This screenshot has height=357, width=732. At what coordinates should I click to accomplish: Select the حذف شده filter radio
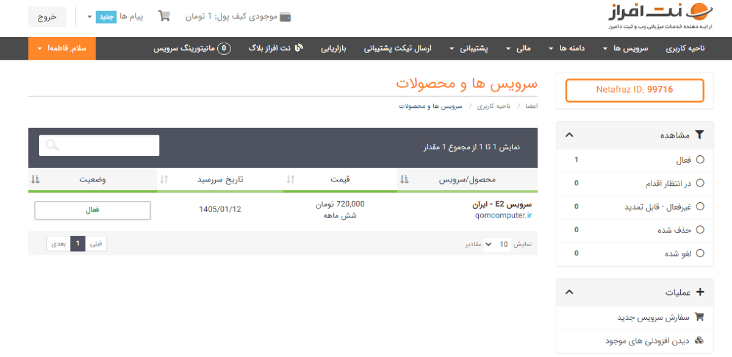coord(700,230)
